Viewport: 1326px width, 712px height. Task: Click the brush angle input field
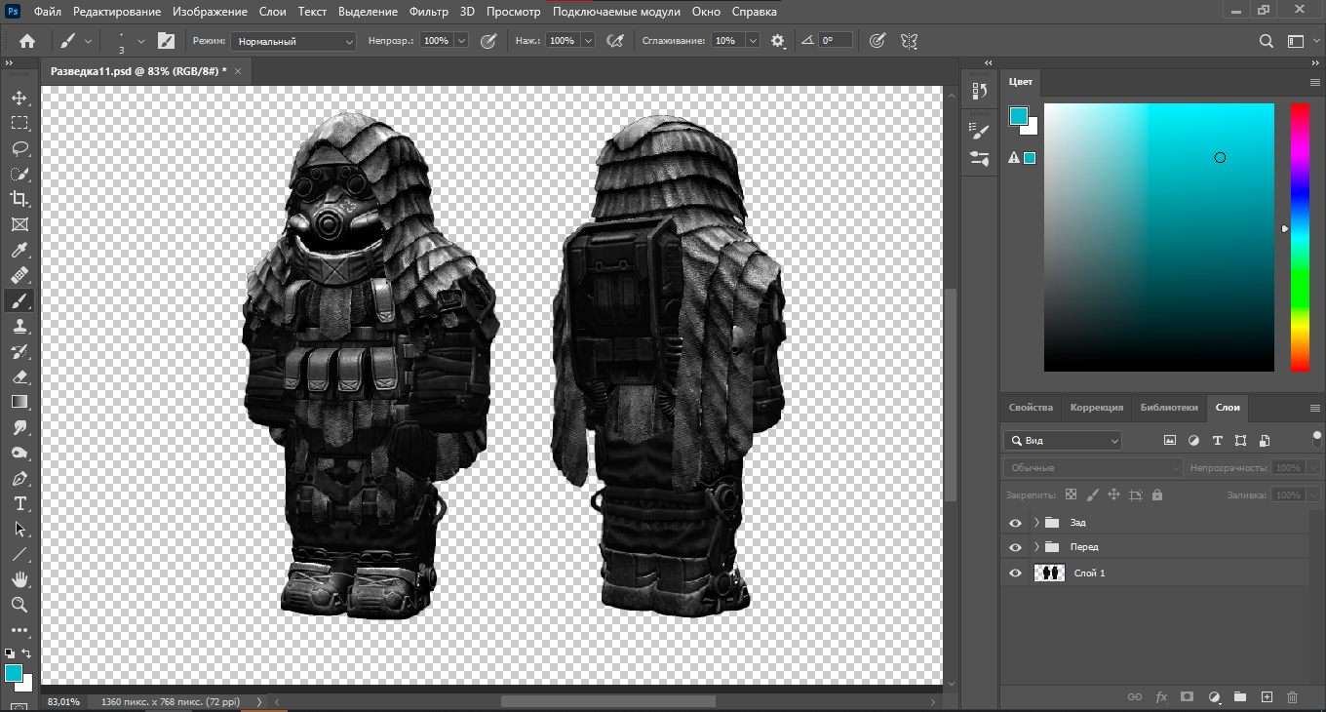click(x=836, y=41)
